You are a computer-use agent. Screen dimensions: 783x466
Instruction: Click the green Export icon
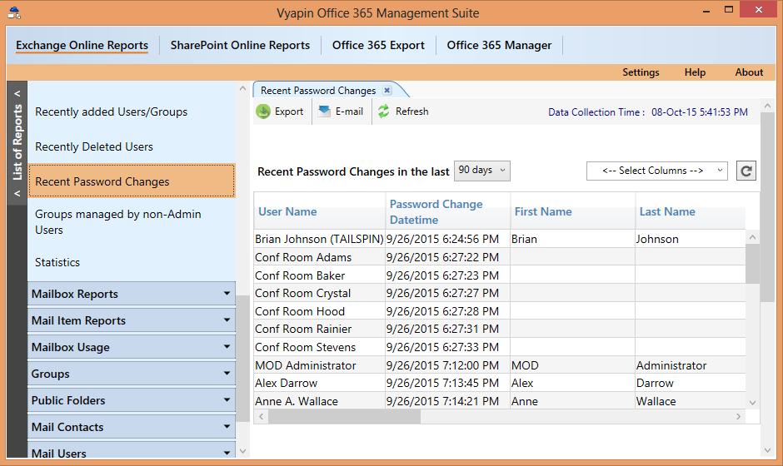[x=263, y=112]
